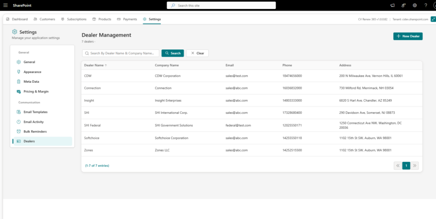Click Zones LLC company name

click(x=162, y=150)
